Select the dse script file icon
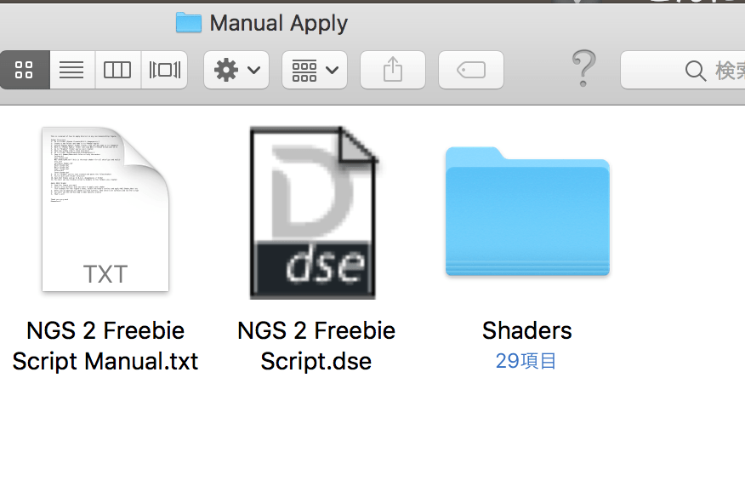This screenshot has width=745, height=504. 313,213
